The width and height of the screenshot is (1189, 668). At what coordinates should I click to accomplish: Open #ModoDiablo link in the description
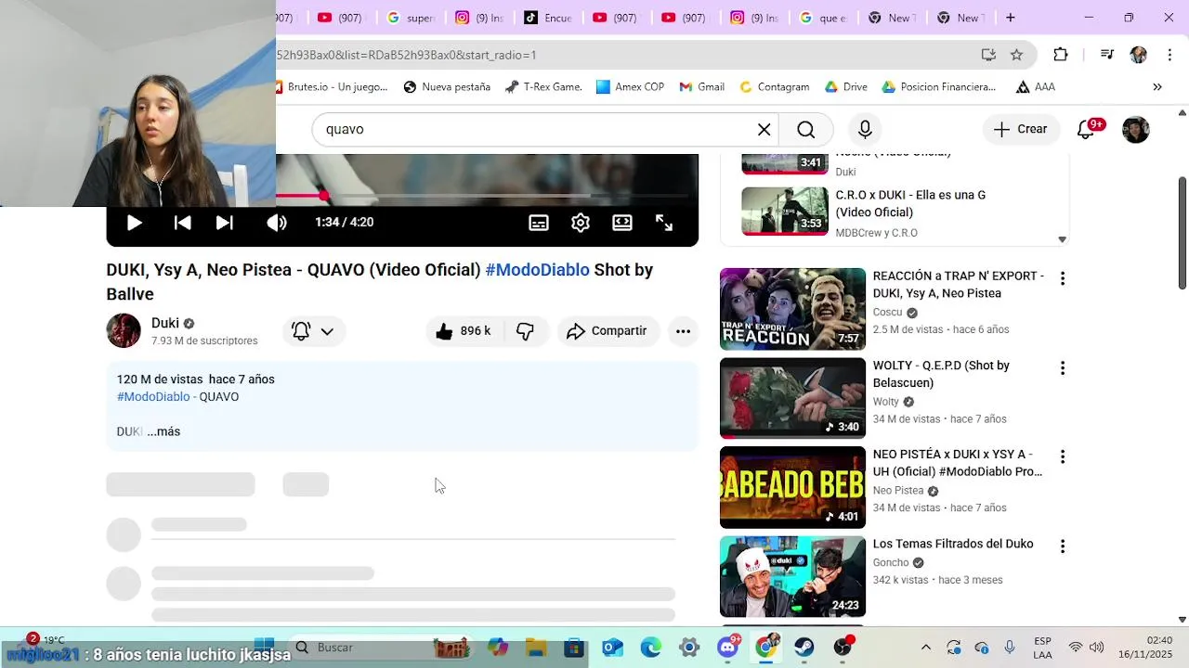coord(153,397)
